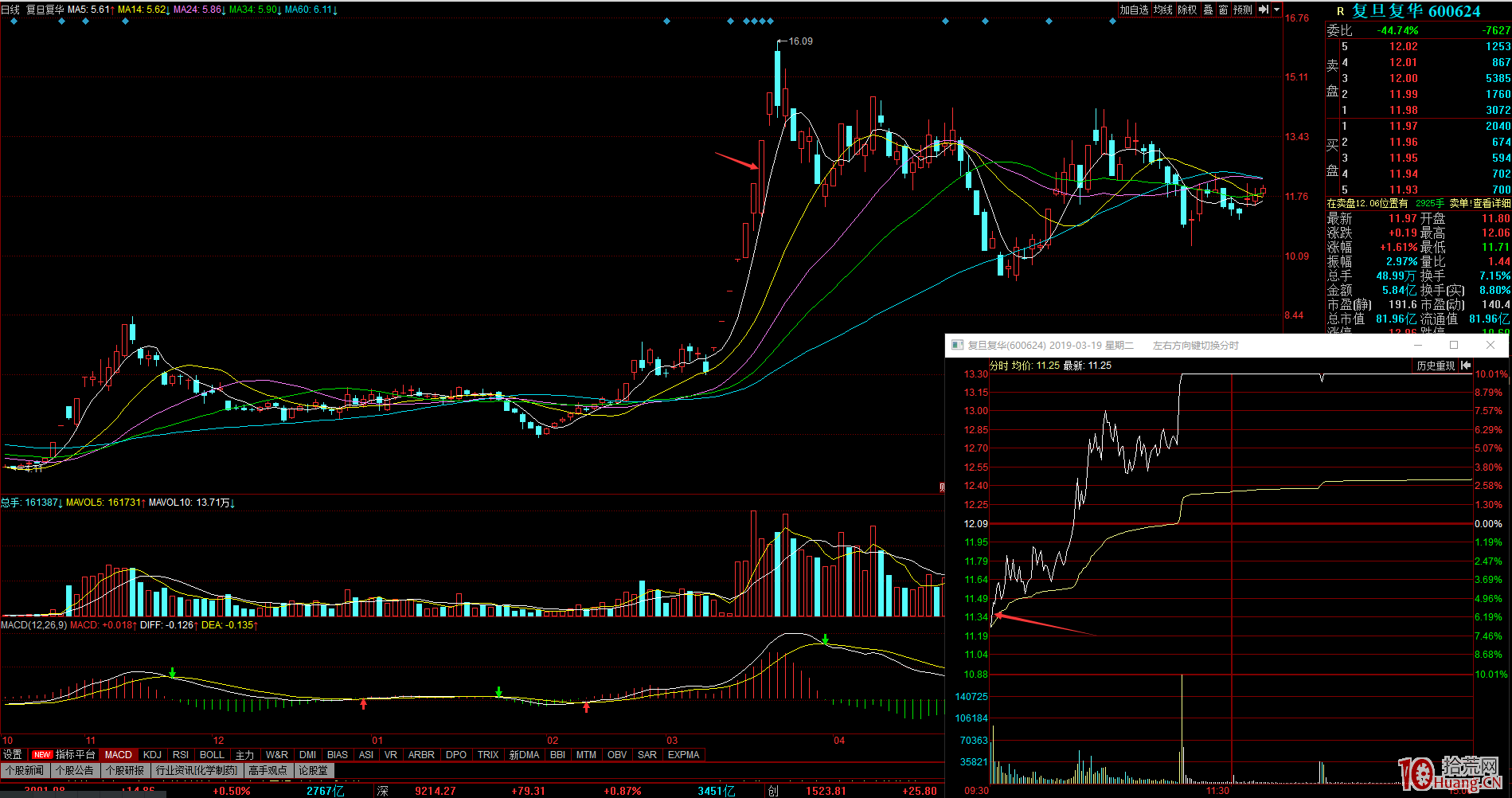Screen dimensions: 1512x798
Task: Select sell level 5 price 12.02
Action: click(1404, 46)
